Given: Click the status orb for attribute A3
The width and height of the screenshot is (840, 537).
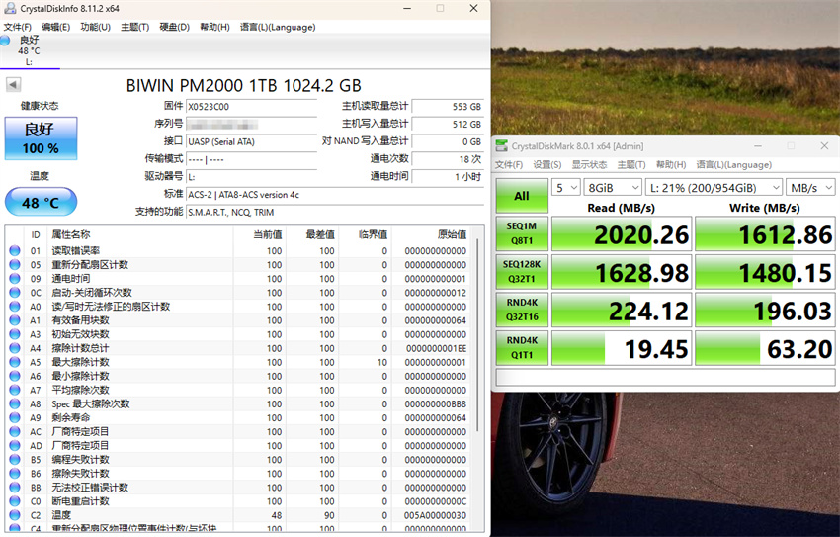Looking at the screenshot, I should [15, 334].
